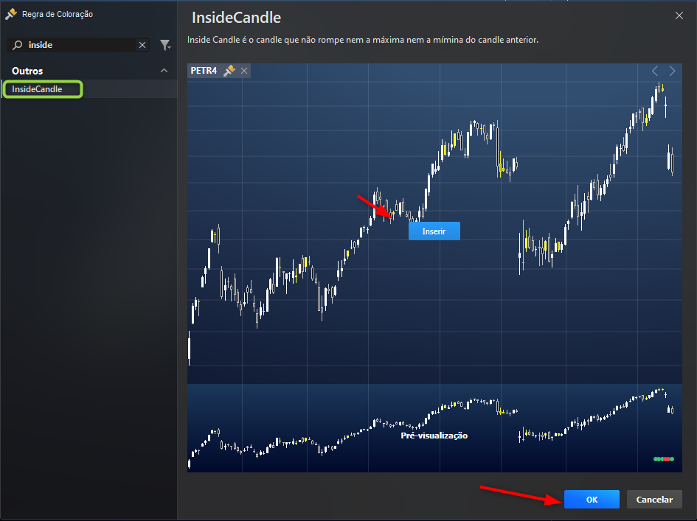Screen dimensions: 697x521
Task: Confirm with the OK button
Action: [592, 499]
